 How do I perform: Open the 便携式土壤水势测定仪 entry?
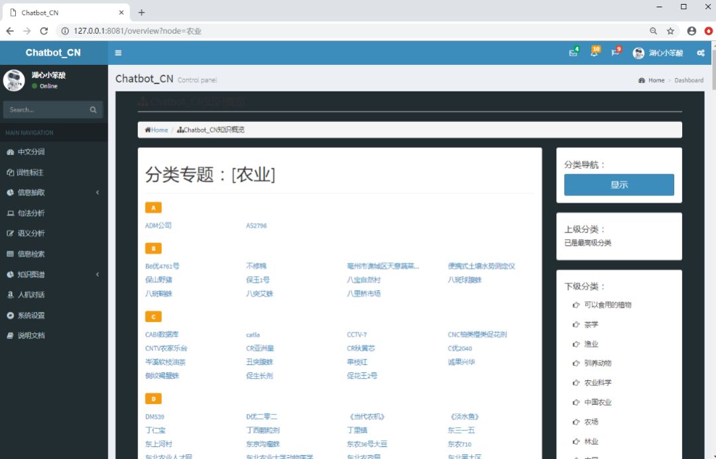point(481,266)
